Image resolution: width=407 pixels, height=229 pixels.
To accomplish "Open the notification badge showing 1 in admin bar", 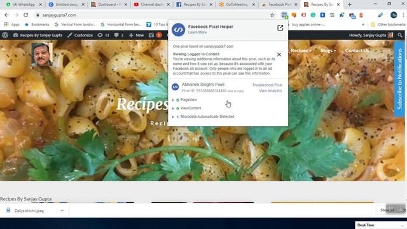I will 159,35.
